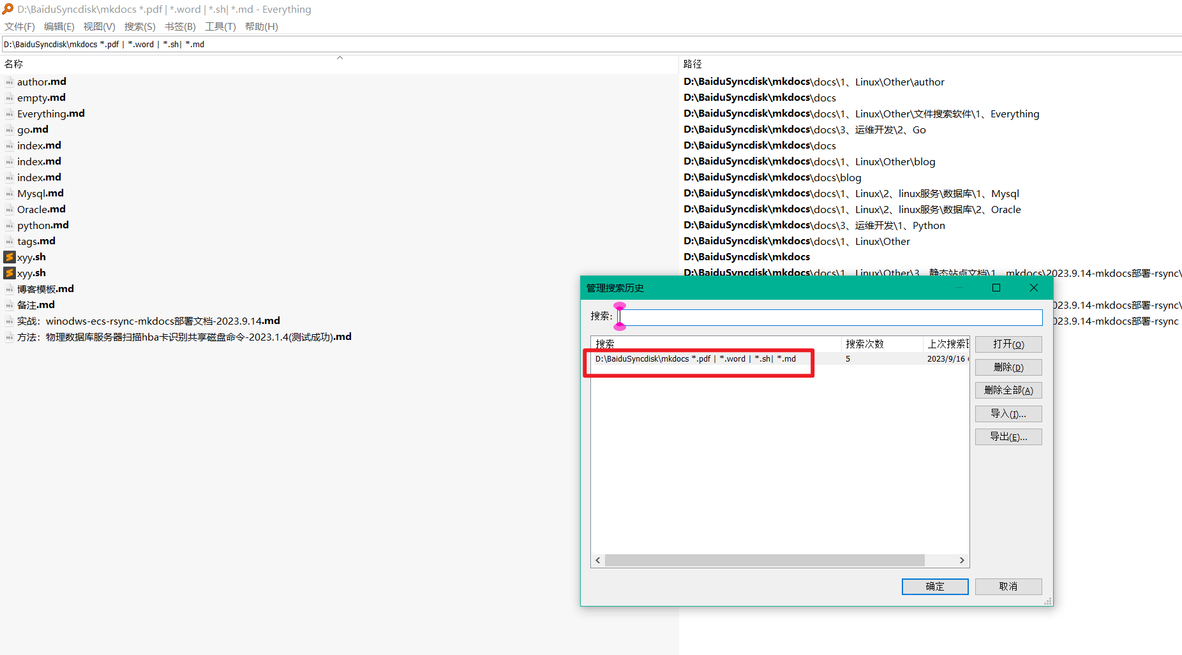The height and width of the screenshot is (655, 1182).
Task: Select the go.md file icon
Action: [x=9, y=129]
